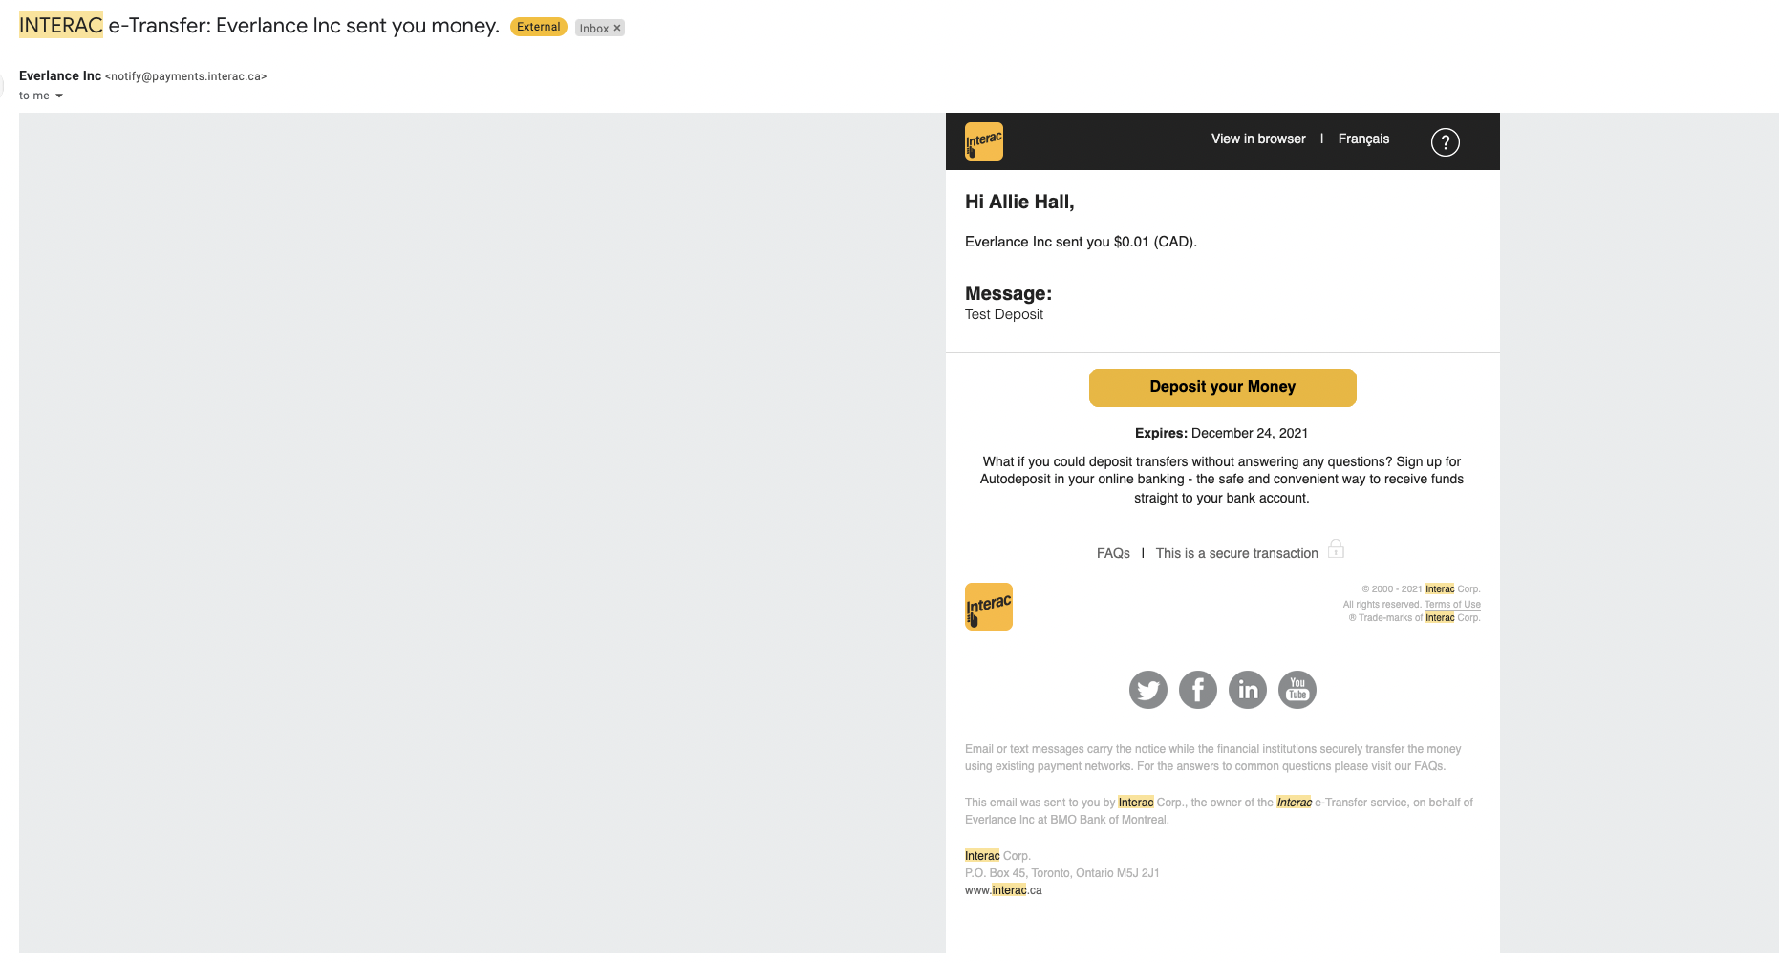The width and height of the screenshot is (1779, 963).
Task: Open Interac's Facebook page icon
Action: tap(1197, 690)
